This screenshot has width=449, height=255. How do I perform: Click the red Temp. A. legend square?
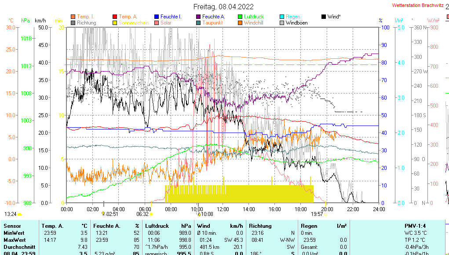click(x=115, y=17)
